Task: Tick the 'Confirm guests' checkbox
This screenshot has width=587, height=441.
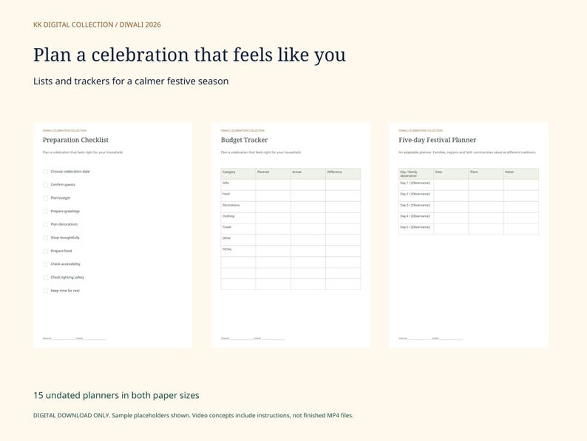Action: pos(45,185)
